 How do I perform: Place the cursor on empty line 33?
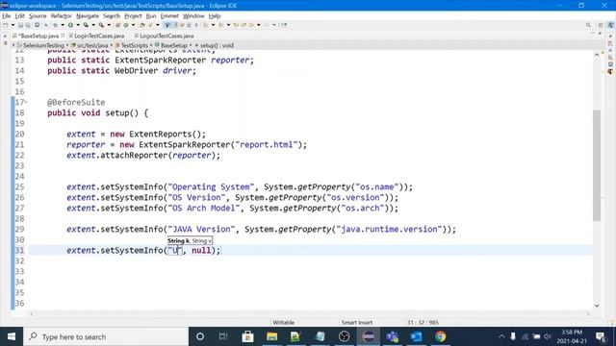click(x=310, y=271)
